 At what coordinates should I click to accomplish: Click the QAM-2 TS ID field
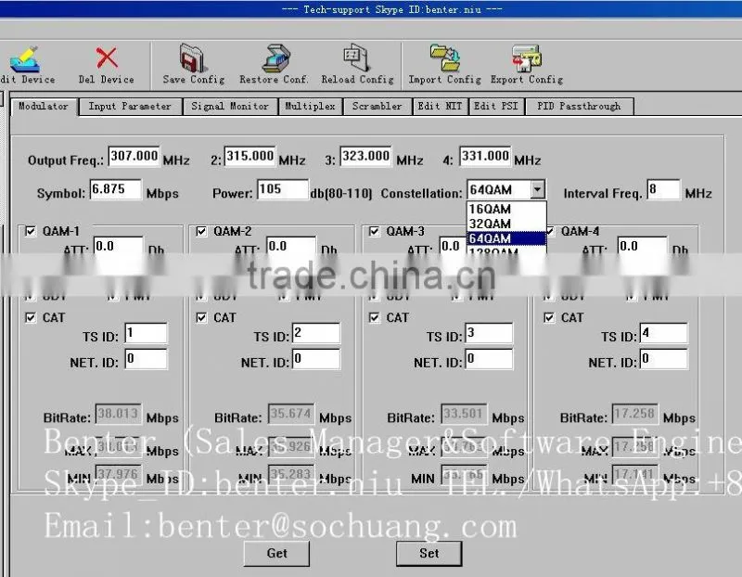coord(316,333)
